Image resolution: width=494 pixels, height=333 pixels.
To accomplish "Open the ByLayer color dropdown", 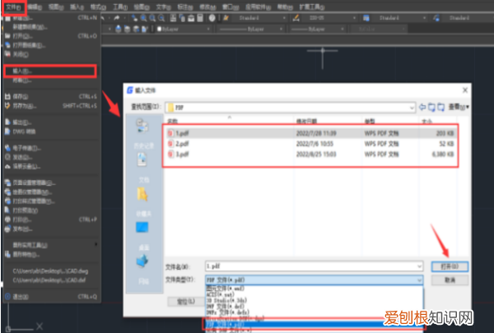I will pyautogui.click(x=184, y=30).
